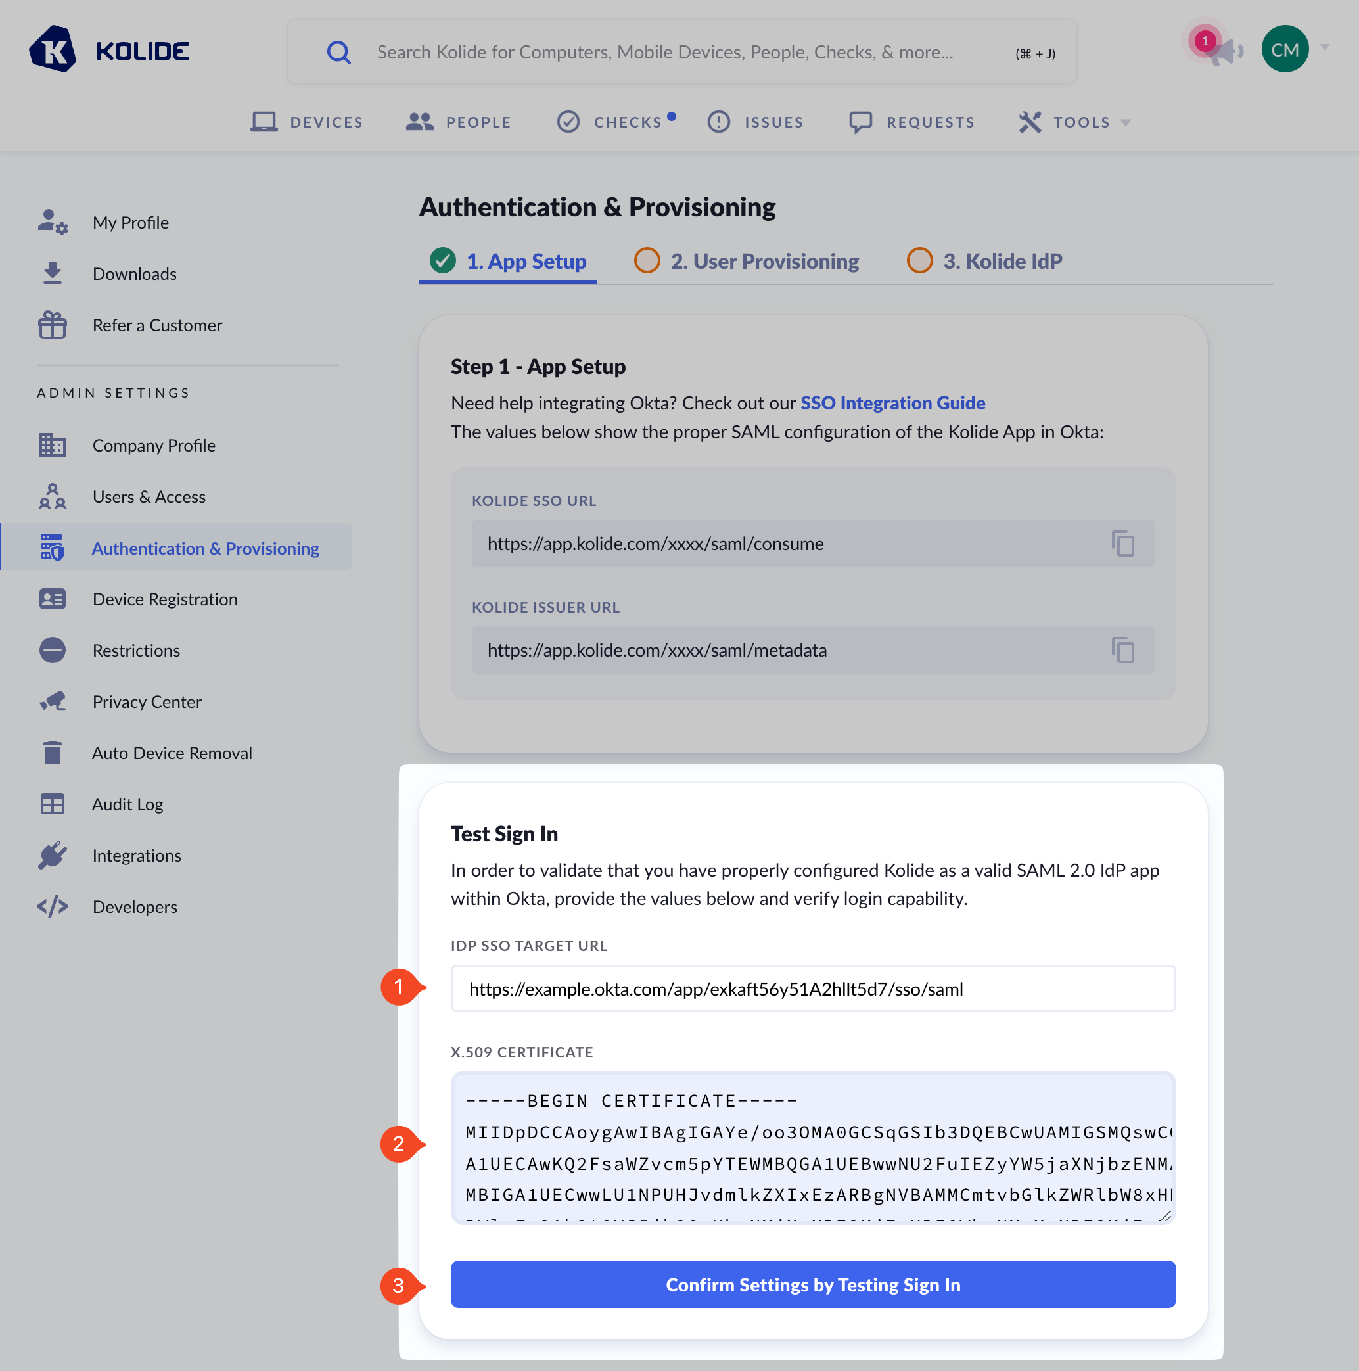Click the People group icon
Screen dimensions: 1359x1371
419,122
